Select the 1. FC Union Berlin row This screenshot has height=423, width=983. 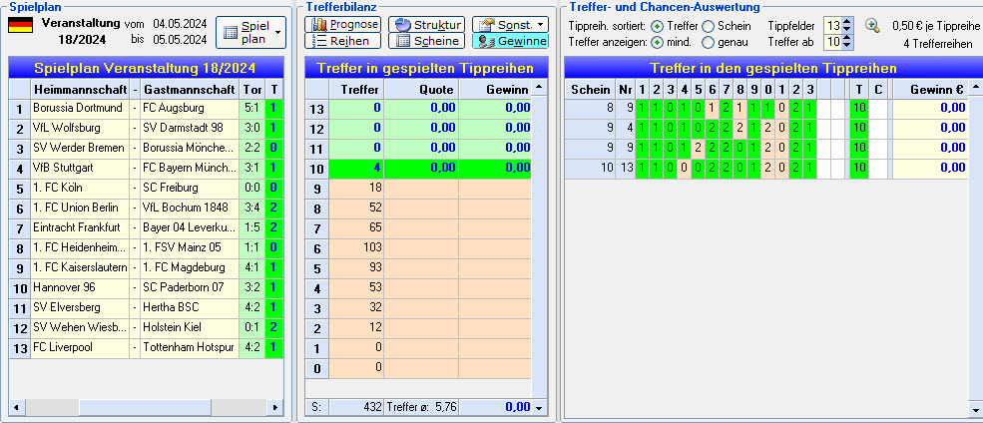[x=146, y=209]
